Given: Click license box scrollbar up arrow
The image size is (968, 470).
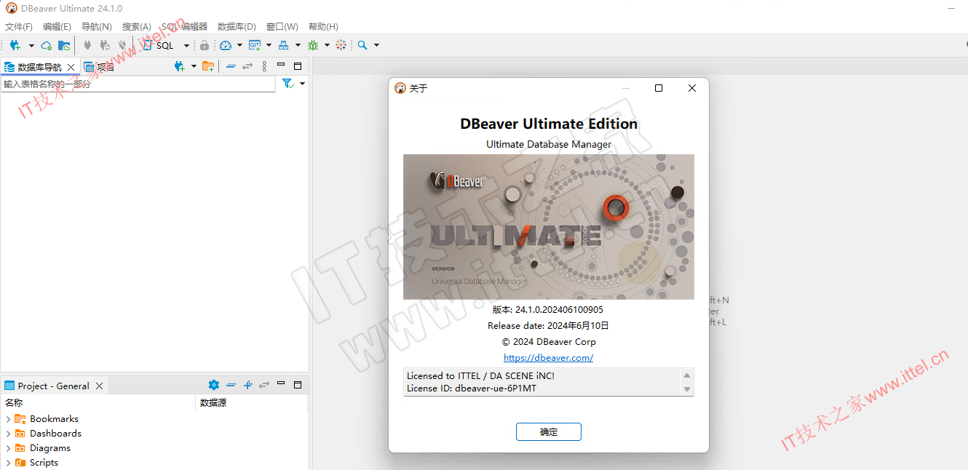Looking at the screenshot, I should coord(687,375).
